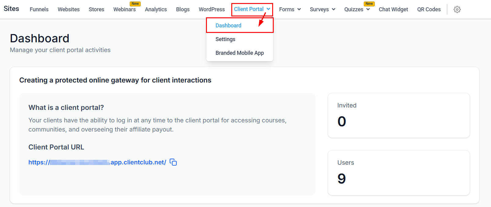Viewport: 491px width, 207px height.
Task: Open the Stores tab
Action: pyautogui.click(x=96, y=9)
